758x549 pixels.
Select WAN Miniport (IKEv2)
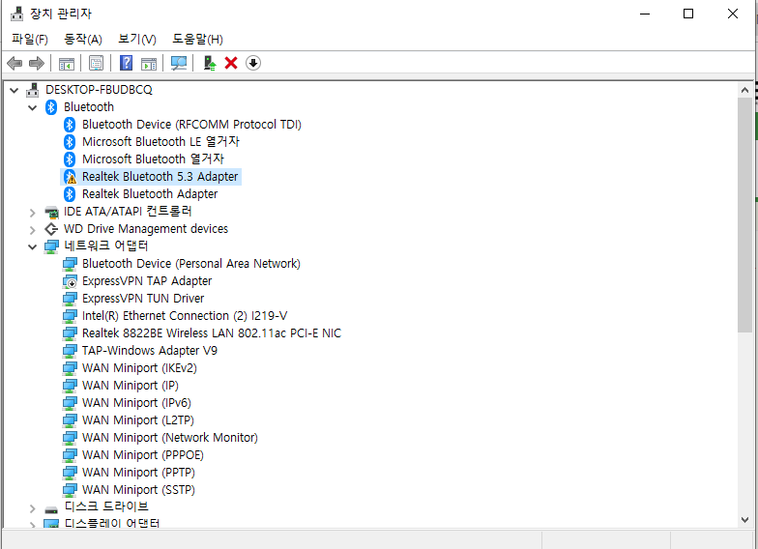(x=139, y=367)
